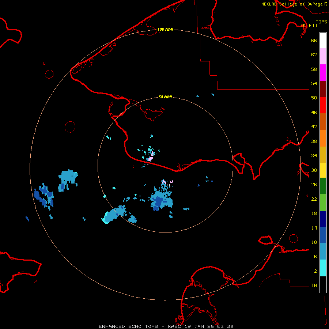Click the "66" legend value
The width and height of the screenshot is (329, 329).
(314, 40)
